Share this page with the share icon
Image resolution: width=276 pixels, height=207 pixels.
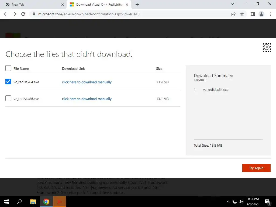233,14
